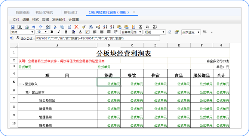Click the select-all grid icon

point(48,27)
